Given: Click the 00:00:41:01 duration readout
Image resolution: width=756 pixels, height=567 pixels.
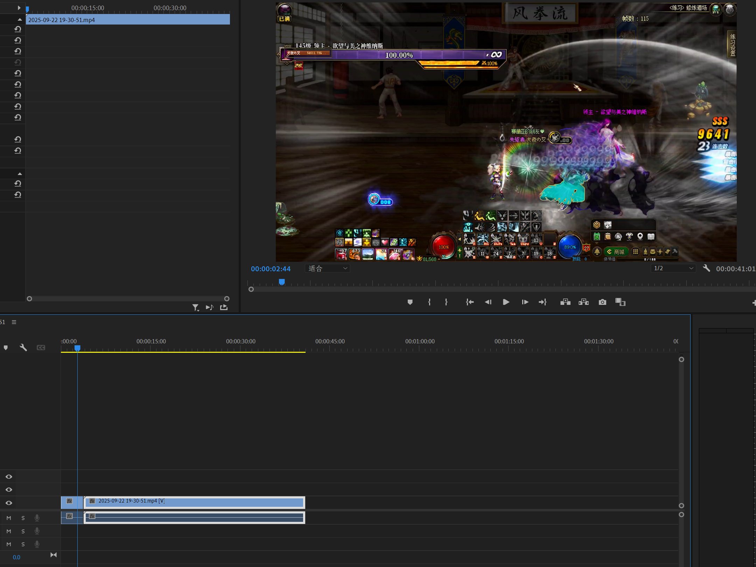Looking at the screenshot, I should pyautogui.click(x=735, y=269).
